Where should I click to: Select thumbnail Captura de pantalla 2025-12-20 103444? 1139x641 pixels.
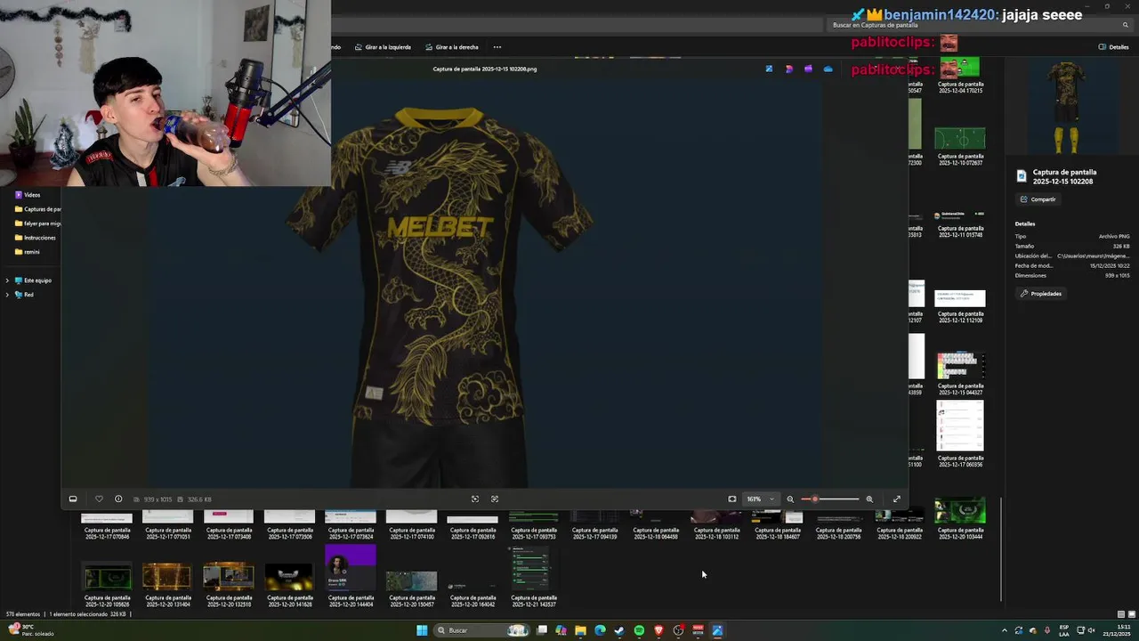pos(959,519)
